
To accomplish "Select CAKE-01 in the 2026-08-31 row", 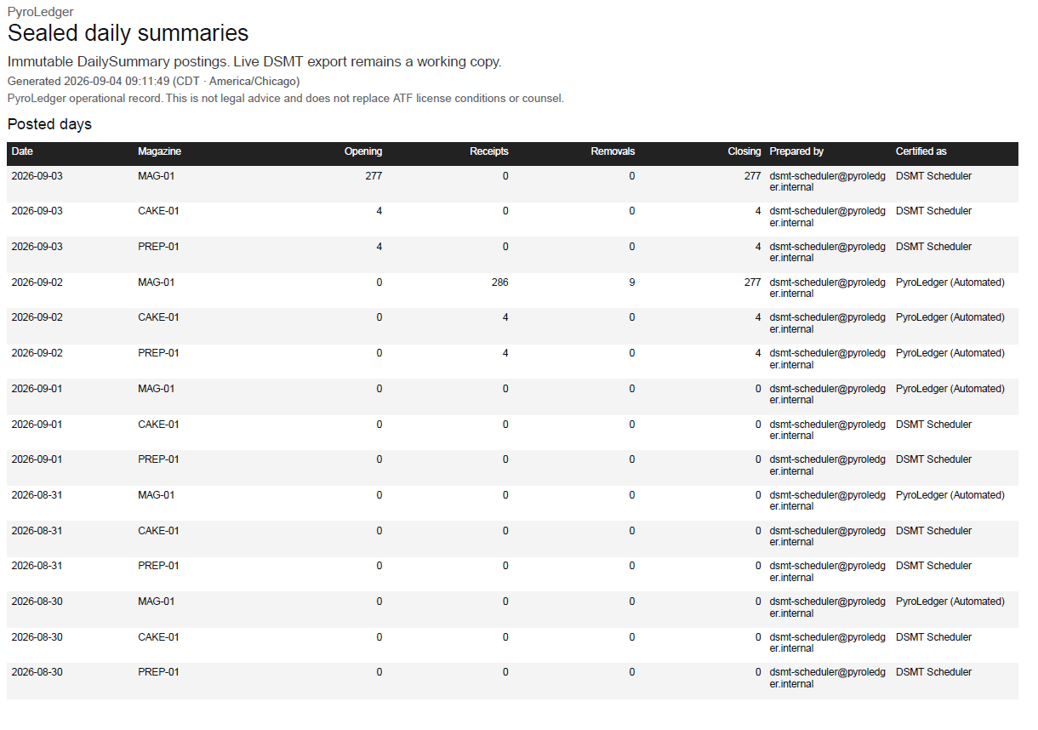I will click(x=158, y=531).
